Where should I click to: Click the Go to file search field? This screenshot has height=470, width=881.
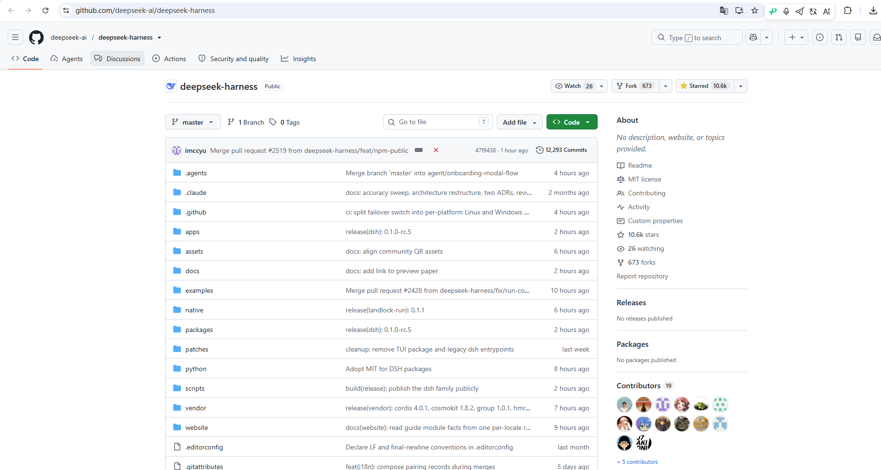click(x=437, y=122)
